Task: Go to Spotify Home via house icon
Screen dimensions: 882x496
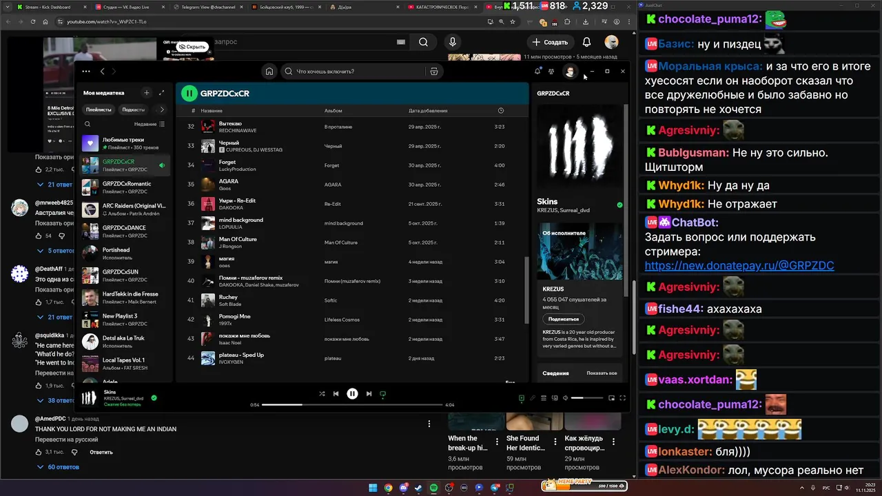Action: [x=269, y=71]
